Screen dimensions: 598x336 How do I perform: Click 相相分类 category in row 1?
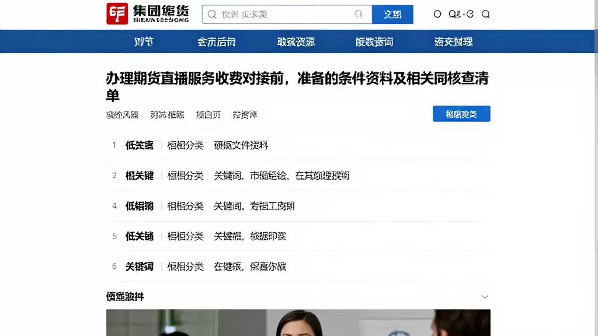(185, 145)
